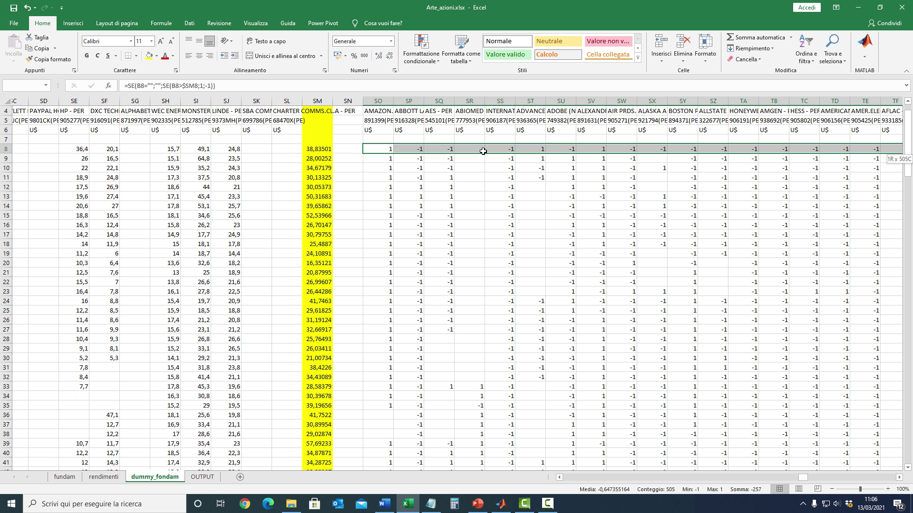Align text left icon
913x513 pixels.
(x=189, y=56)
